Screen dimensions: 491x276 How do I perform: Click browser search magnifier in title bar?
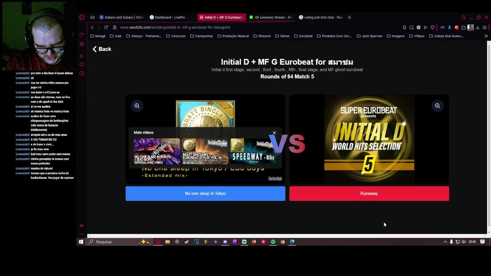pyautogui.click(x=463, y=17)
